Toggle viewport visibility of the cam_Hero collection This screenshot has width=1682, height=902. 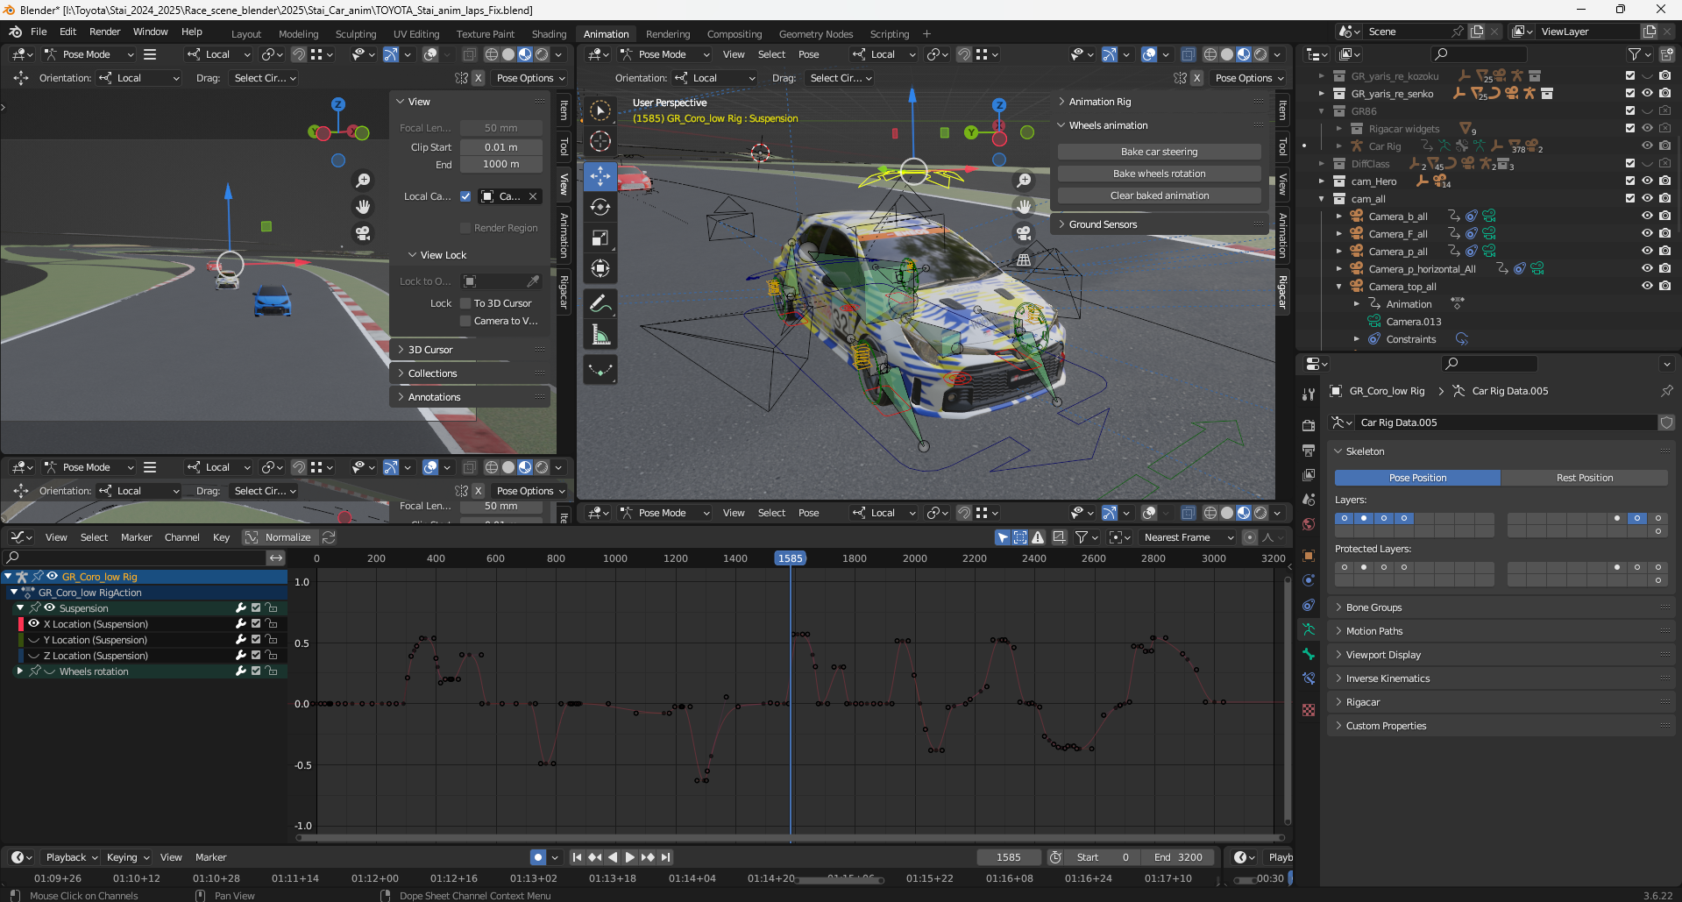click(x=1647, y=181)
